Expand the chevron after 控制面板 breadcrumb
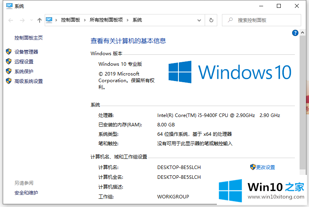 point(85,20)
